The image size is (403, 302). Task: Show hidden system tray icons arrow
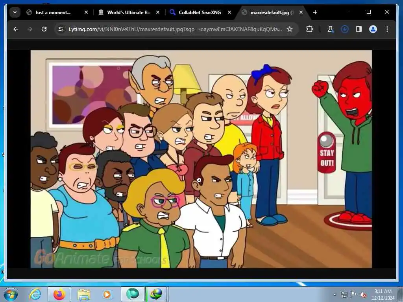(x=335, y=295)
